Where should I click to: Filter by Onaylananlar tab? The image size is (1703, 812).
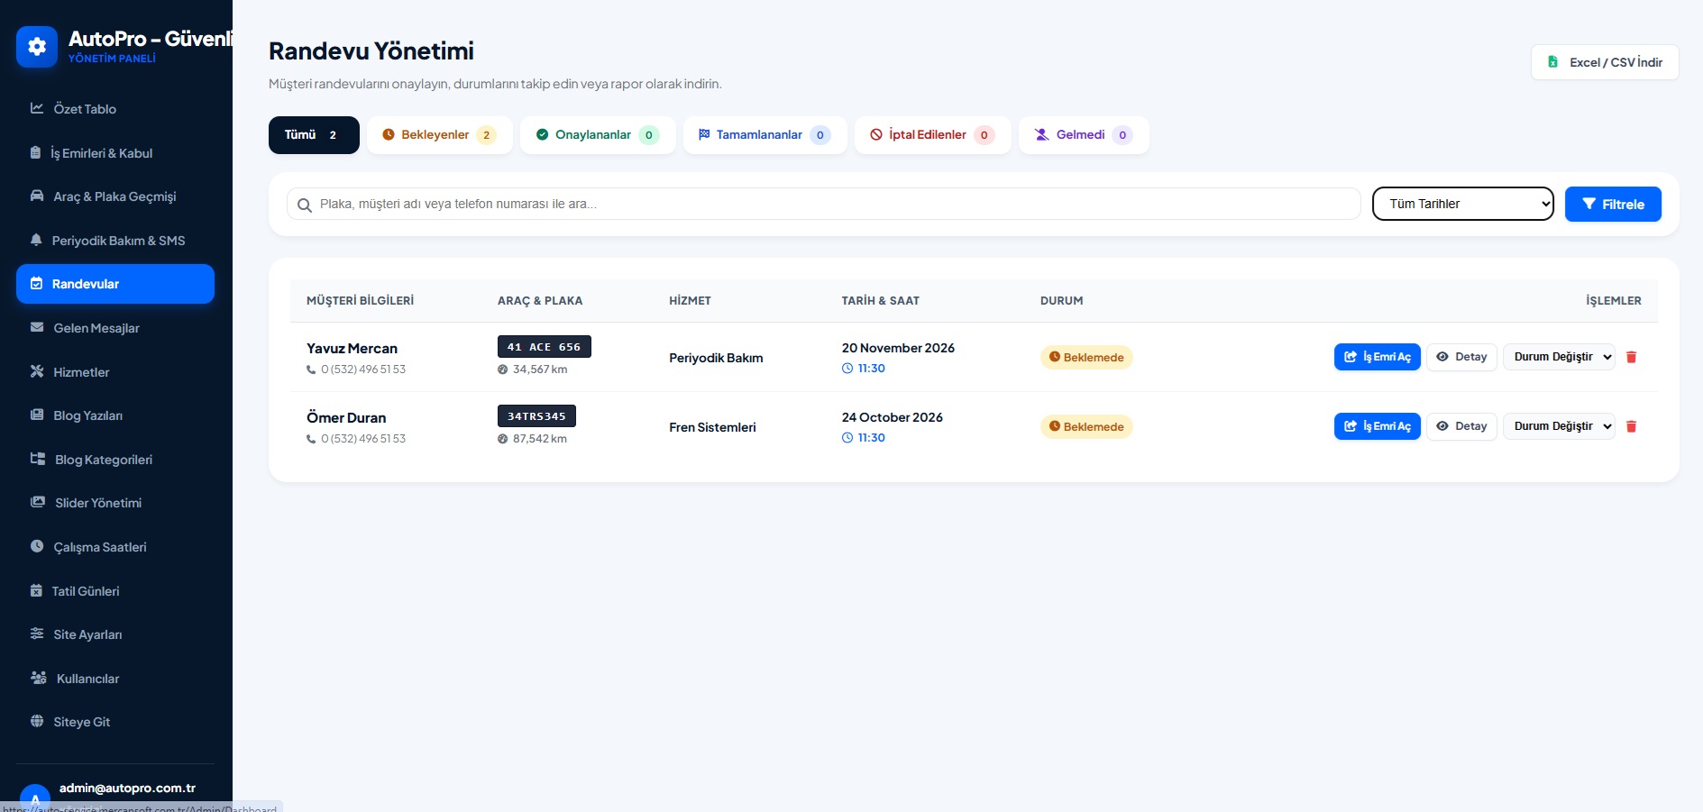[598, 135]
